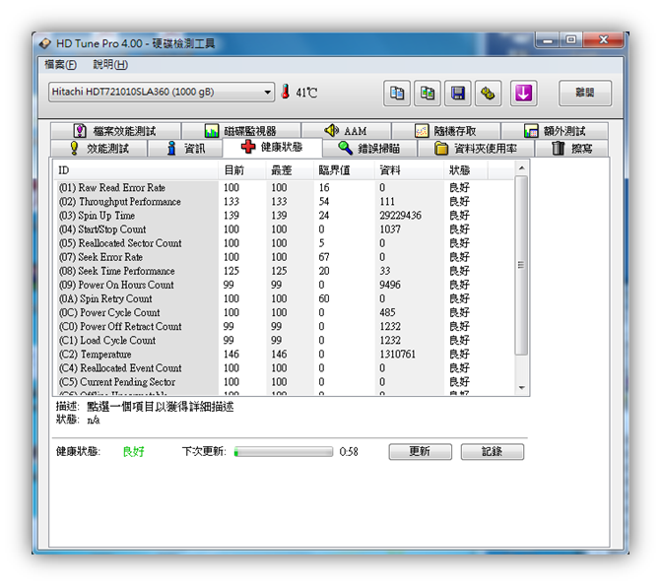Switch to the 資料夾使用率 tab

(x=477, y=149)
